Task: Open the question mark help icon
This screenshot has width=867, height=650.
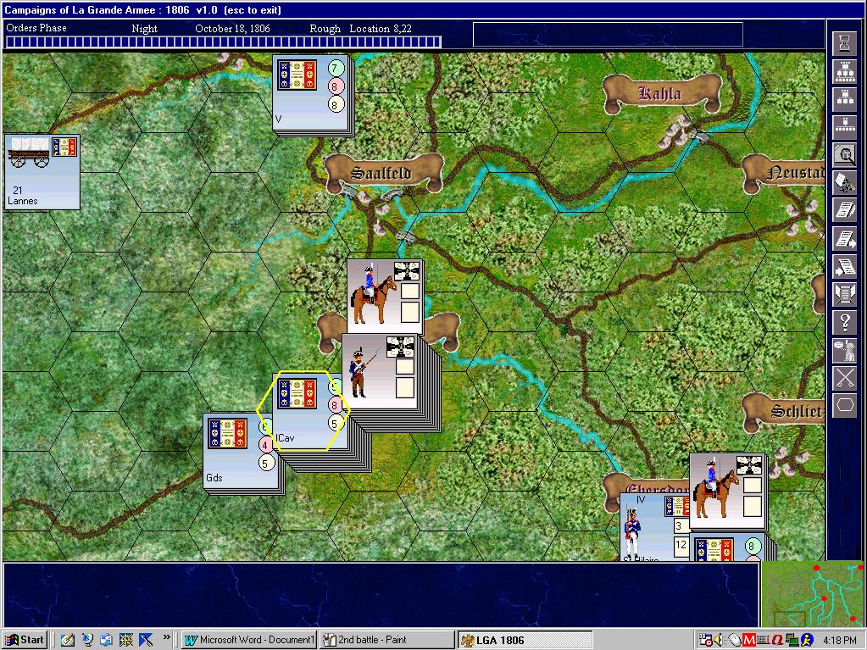Action: [845, 322]
